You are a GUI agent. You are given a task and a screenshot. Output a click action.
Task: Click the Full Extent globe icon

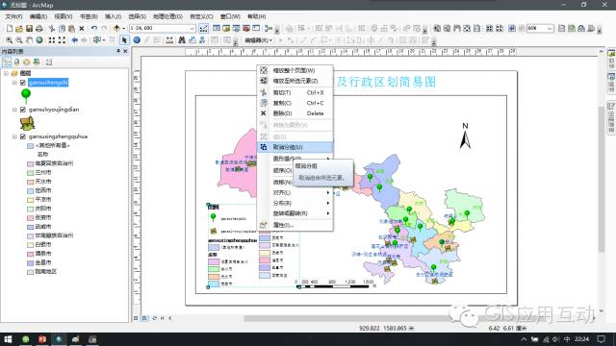pyautogui.click(x=39, y=40)
